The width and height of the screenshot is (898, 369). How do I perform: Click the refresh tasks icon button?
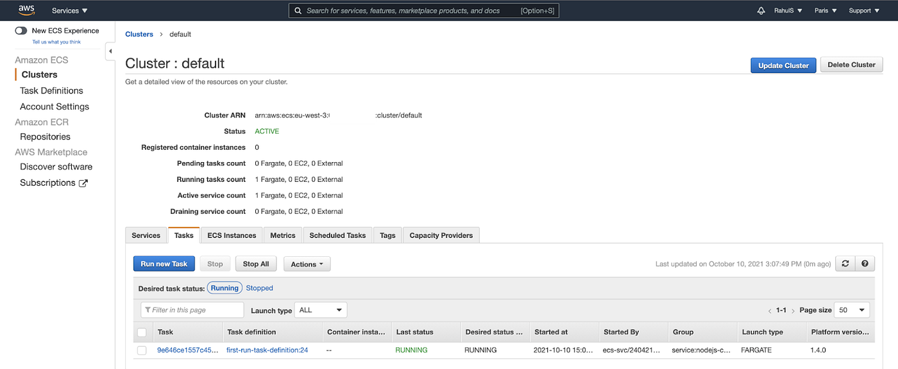tap(845, 263)
